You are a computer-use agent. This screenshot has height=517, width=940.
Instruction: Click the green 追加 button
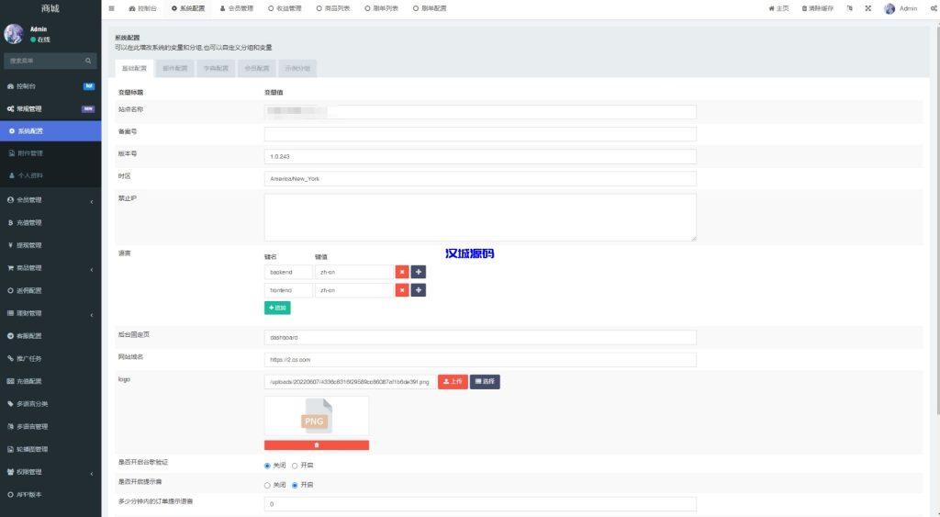pos(277,309)
